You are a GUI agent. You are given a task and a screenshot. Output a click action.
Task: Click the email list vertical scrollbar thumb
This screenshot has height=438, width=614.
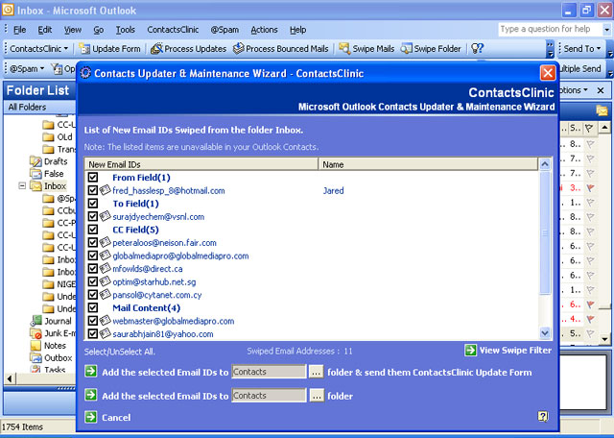tap(545, 232)
